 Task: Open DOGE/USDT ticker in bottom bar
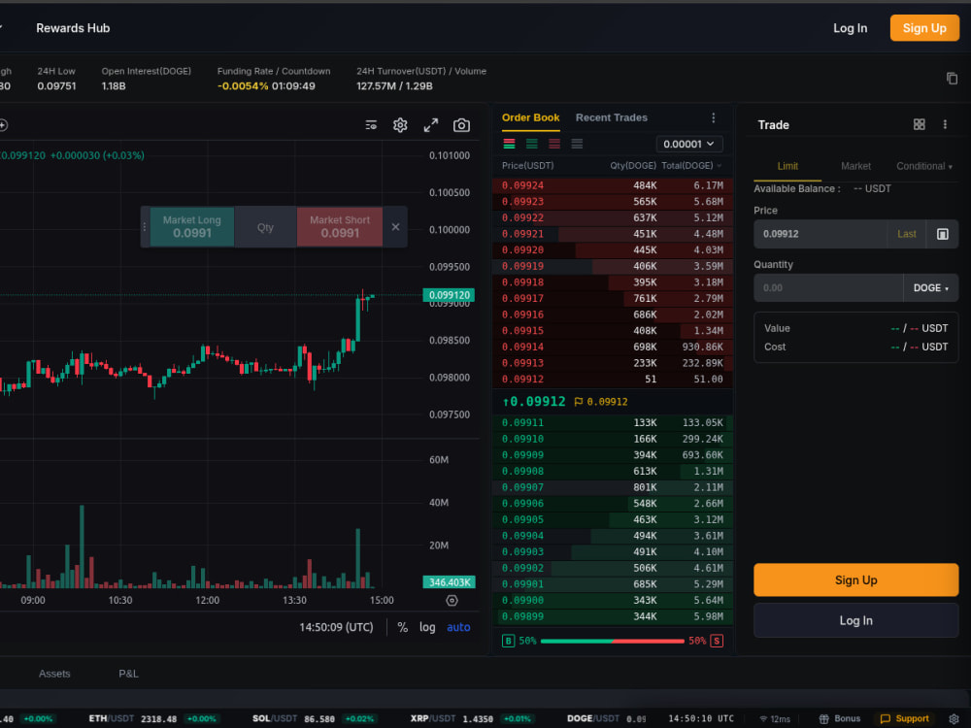pos(606,718)
